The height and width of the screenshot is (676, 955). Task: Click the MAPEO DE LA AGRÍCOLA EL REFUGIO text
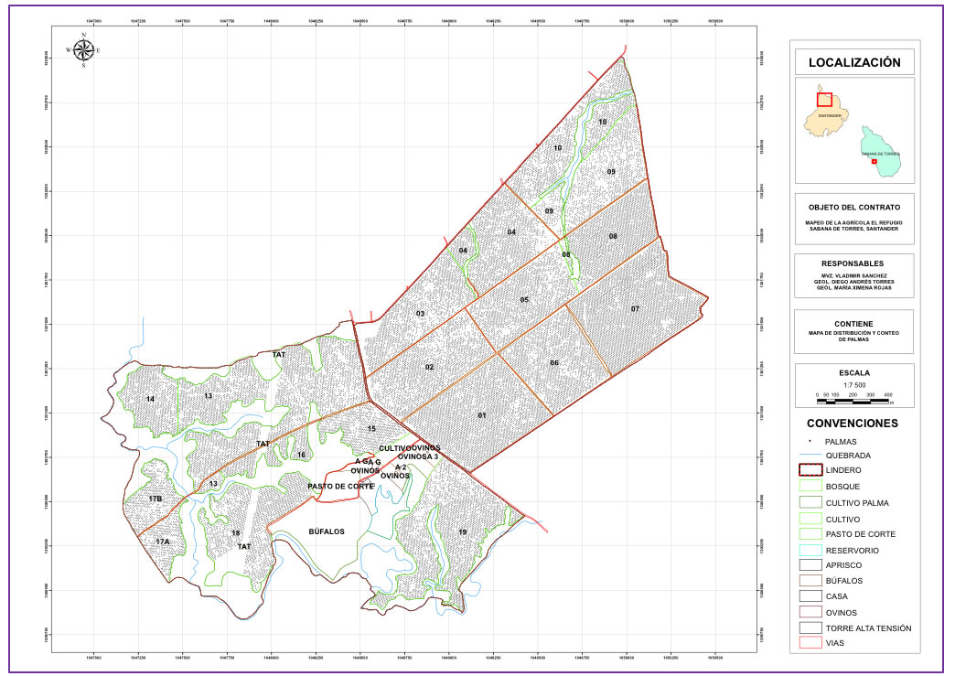853,223
